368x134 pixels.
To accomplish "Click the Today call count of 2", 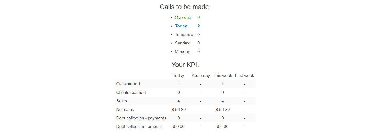I will pos(199,26).
